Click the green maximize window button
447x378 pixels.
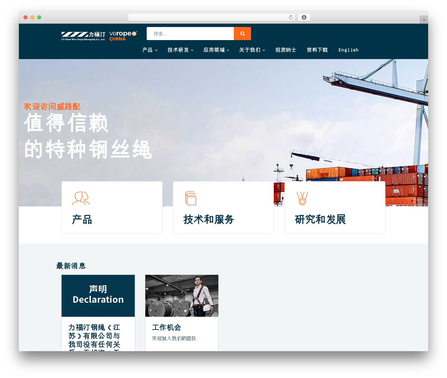[39, 17]
